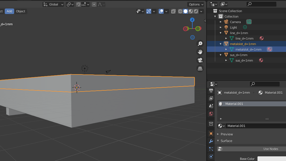Switch to Solid viewport shading
Screen dimensions: 286x161
(185, 11)
